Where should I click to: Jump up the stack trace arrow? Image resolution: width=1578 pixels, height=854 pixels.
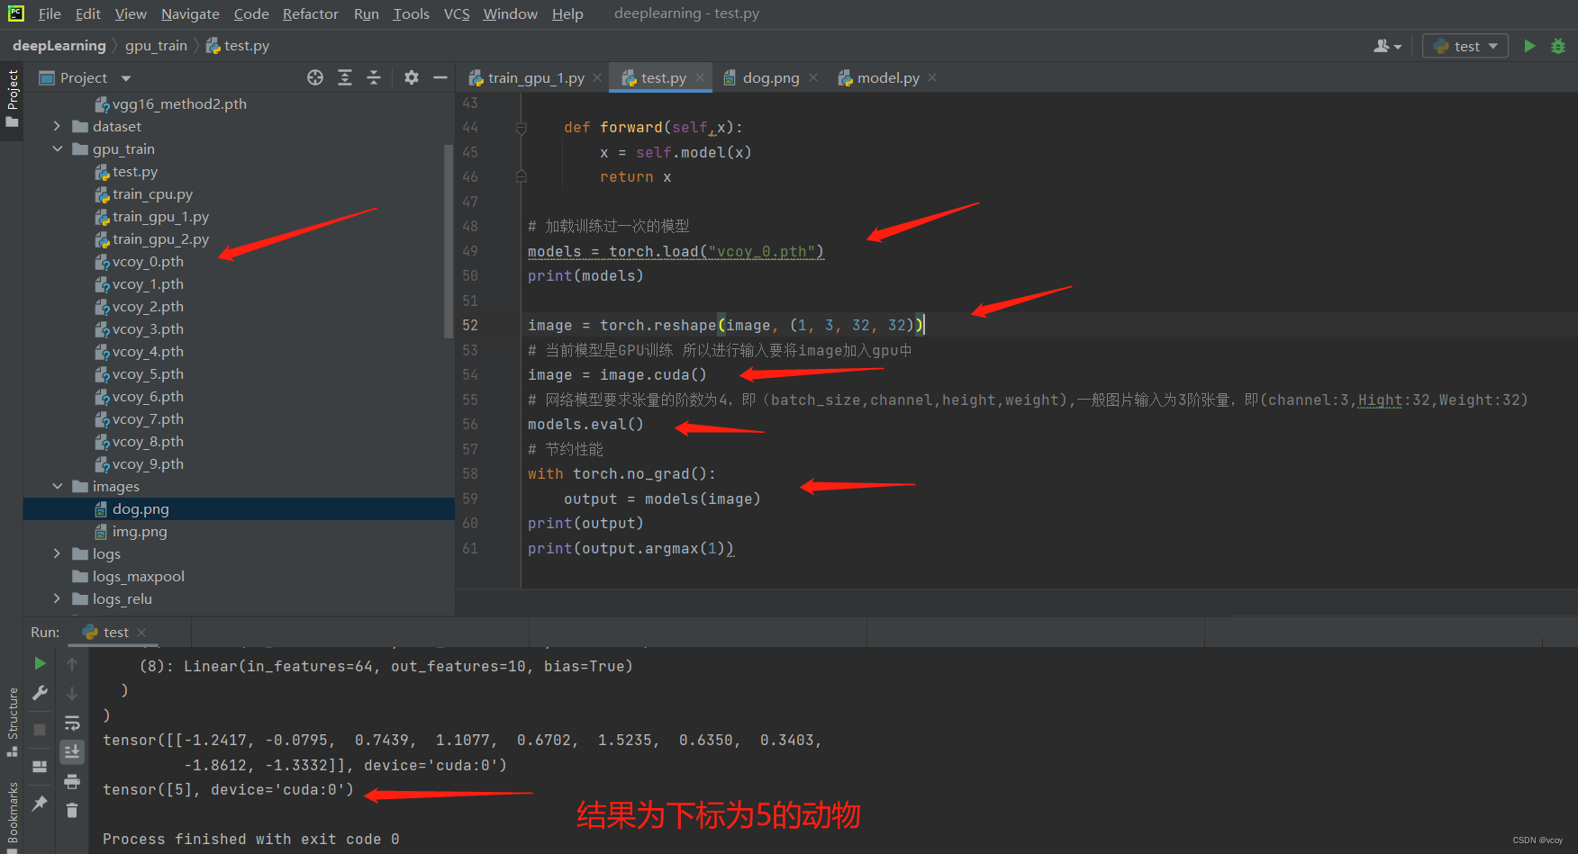pos(72,664)
